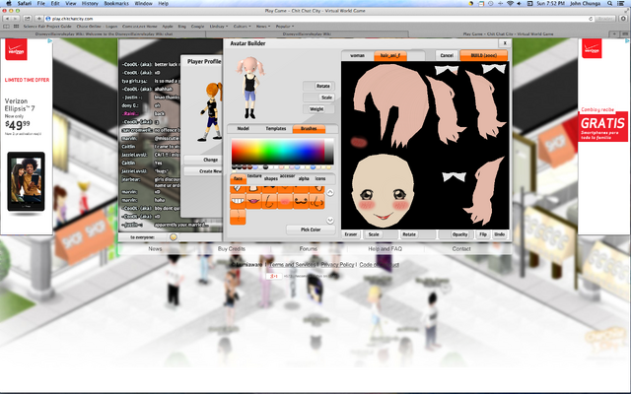The image size is (631, 394).
Task: Open the History menu
Action: click(90, 3)
